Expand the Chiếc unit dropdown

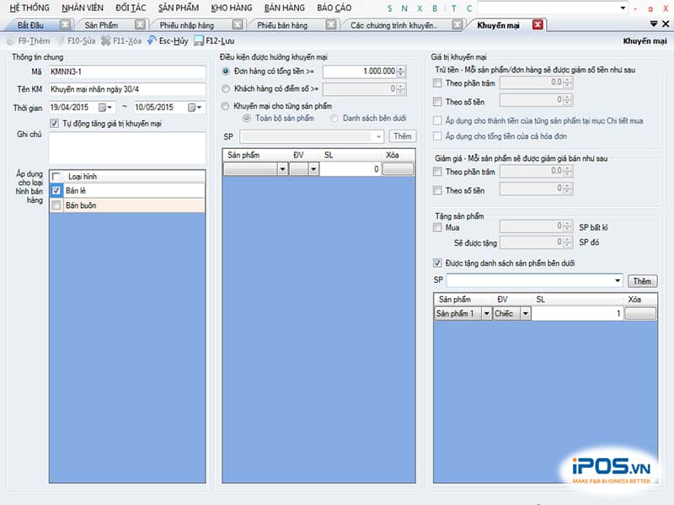tap(525, 313)
